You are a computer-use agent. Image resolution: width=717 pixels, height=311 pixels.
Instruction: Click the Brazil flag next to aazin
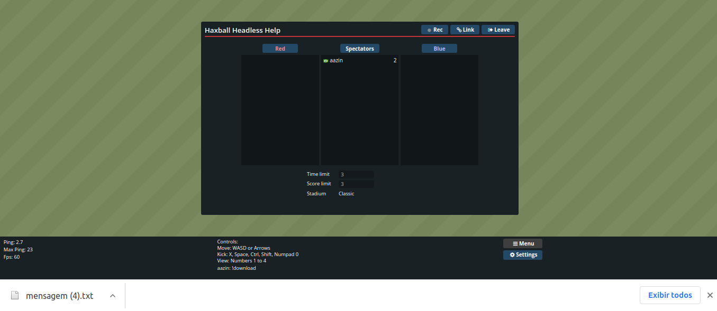coord(325,60)
